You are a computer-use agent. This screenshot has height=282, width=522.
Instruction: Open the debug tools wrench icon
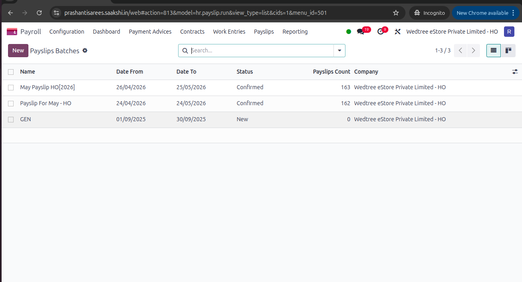click(x=398, y=32)
